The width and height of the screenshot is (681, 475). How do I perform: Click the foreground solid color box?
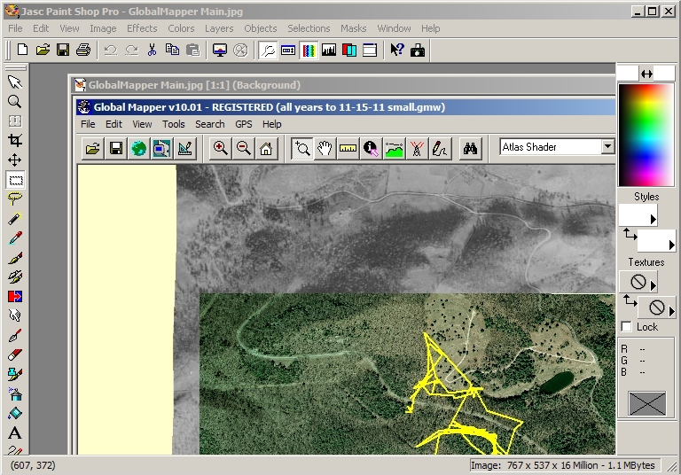coord(628,74)
